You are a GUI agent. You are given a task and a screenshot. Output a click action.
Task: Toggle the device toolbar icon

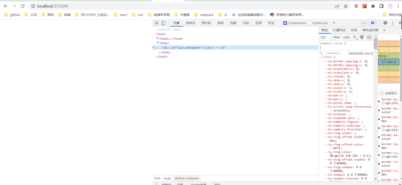[163, 23]
